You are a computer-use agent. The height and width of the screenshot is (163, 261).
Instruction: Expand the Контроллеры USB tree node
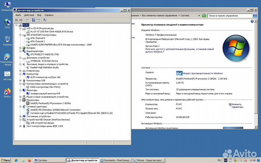(20, 80)
